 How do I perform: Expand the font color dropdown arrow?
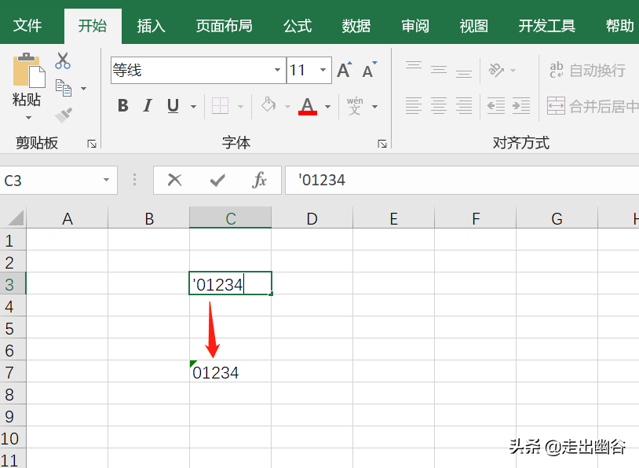click(x=327, y=107)
